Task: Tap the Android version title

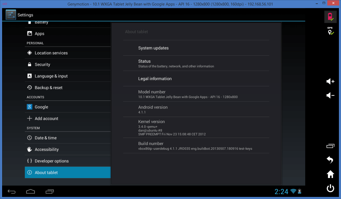Action: click(153, 107)
